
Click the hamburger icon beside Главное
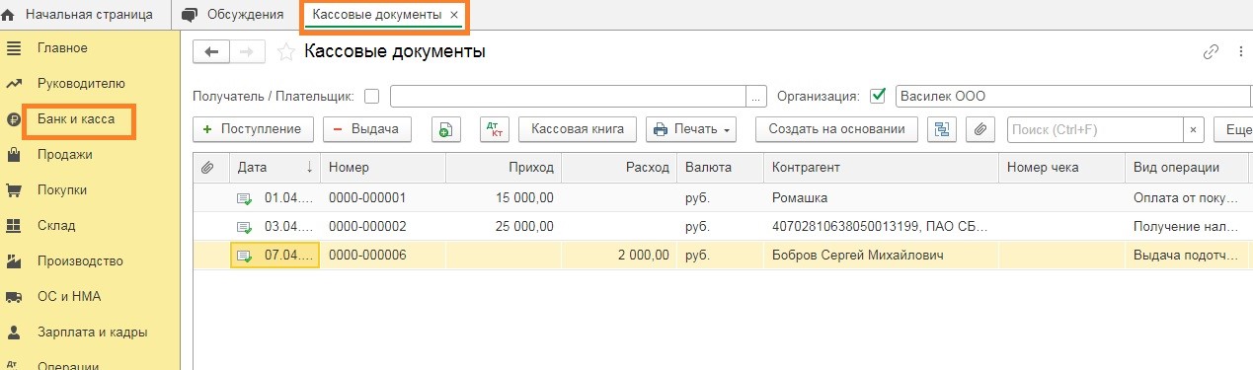pyautogui.click(x=14, y=47)
